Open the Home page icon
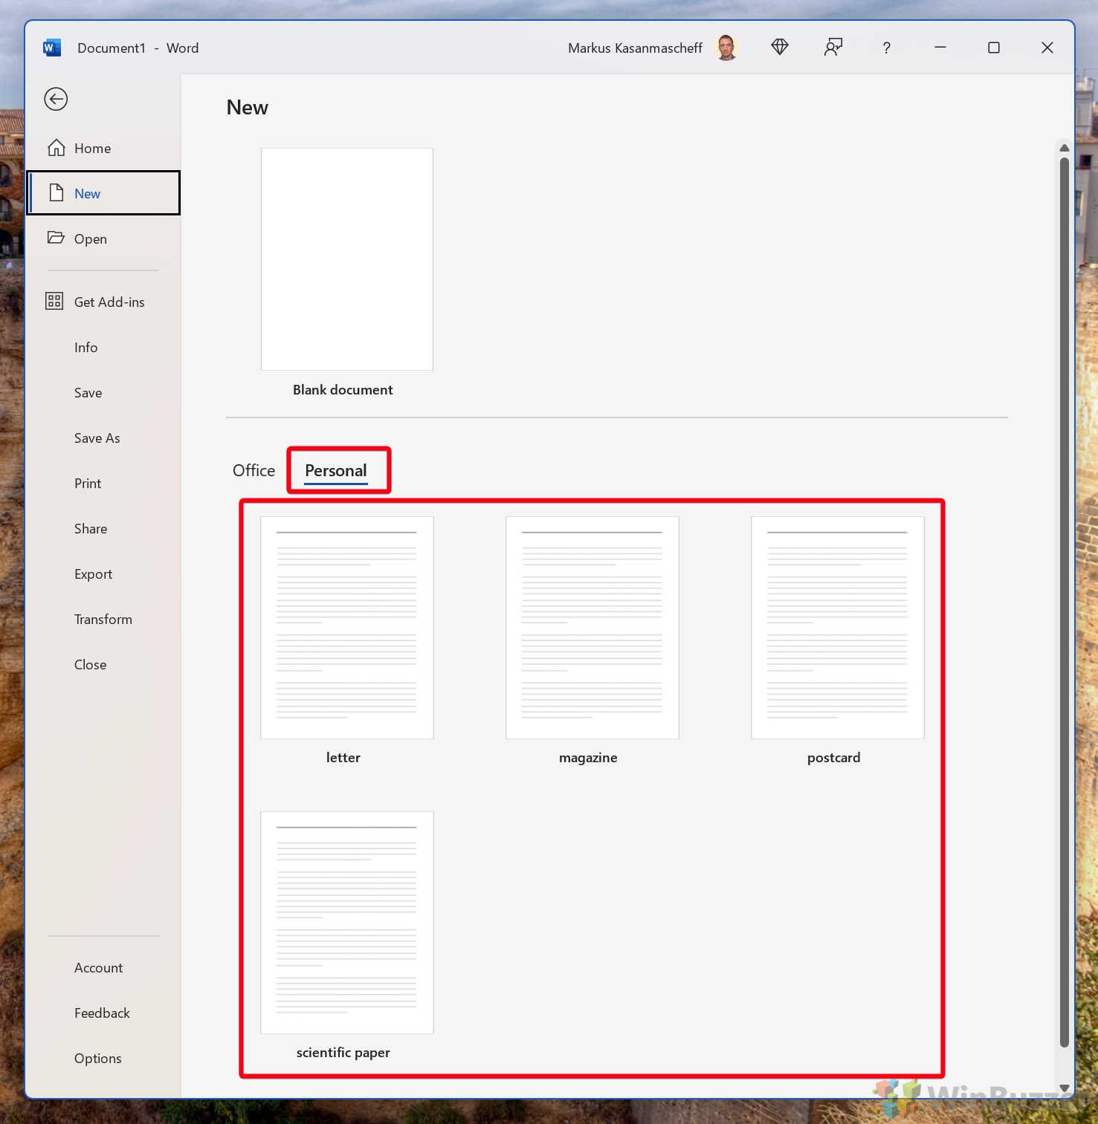Image resolution: width=1098 pixels, height=1124 pixels. click(x=56, y=148)
